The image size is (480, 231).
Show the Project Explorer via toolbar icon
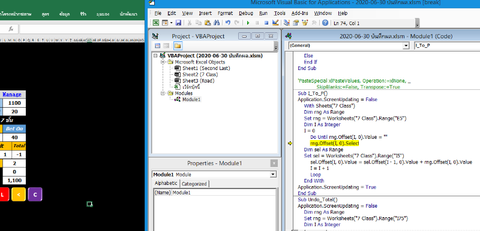point(287,23)
